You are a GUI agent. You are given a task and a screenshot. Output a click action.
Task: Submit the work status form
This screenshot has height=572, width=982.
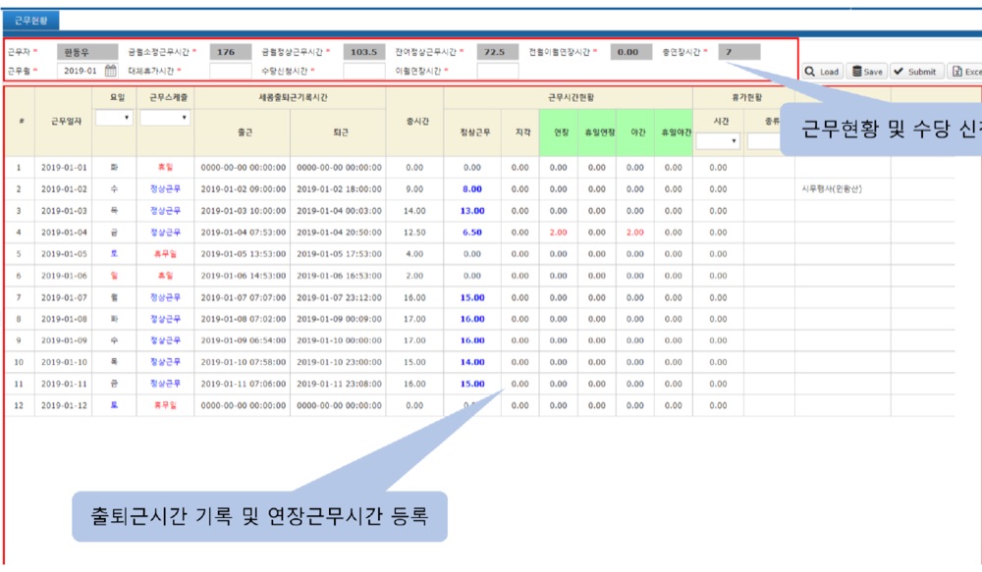[x=915, y=72]
